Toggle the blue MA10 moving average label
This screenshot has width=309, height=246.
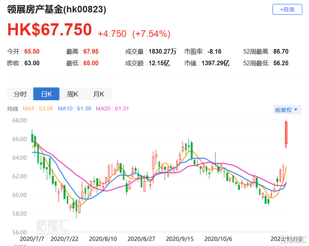(x=74, y=109)
